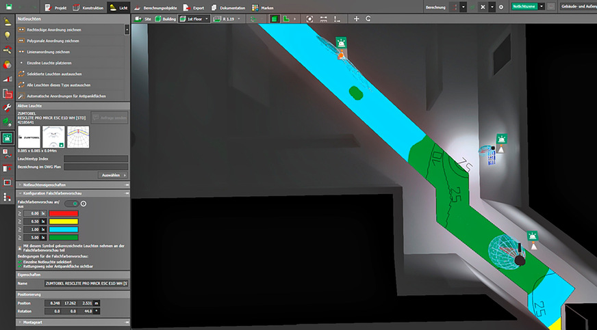Click the rotate view icon in toolbar
597x330 pixels.
click(x=369, y=19)
